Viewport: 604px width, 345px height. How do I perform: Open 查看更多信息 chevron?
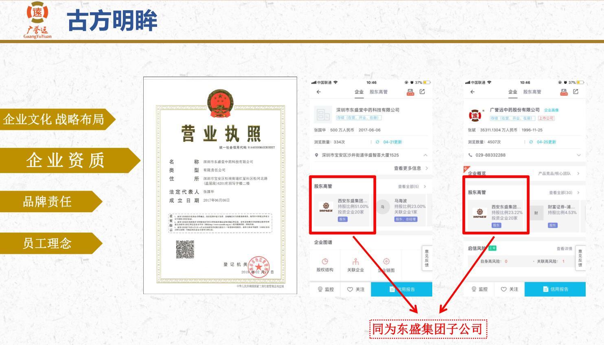click(427, 168)
